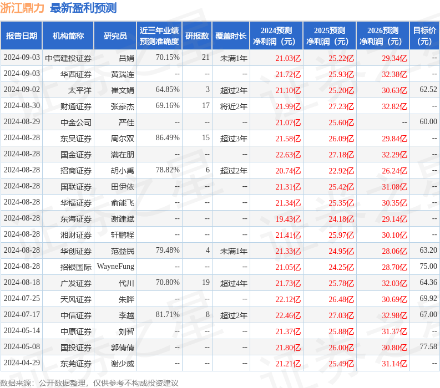Click the 覆盖时长 column header
This screenshot has height=388, width=440.
point(231,36)
